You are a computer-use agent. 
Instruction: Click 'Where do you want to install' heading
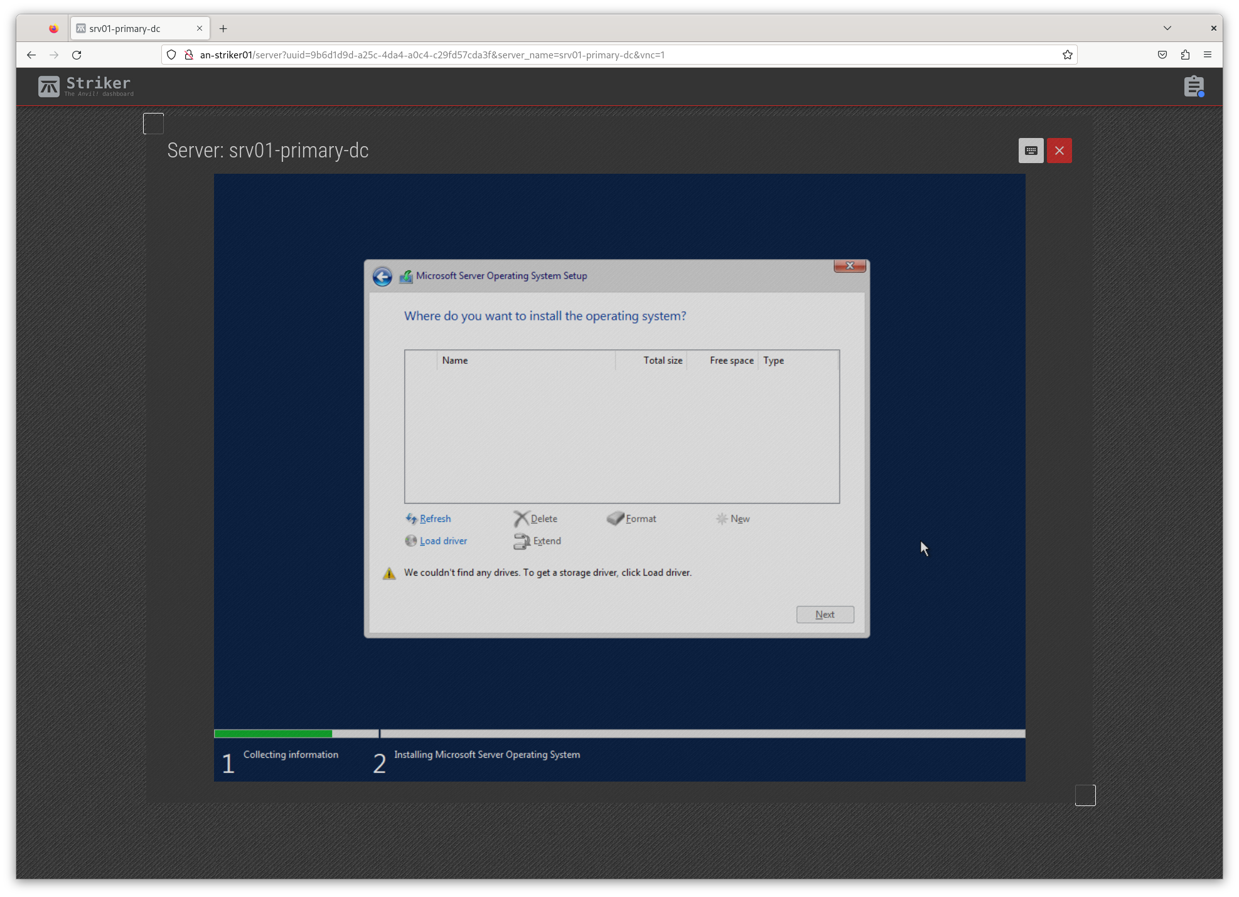545,316
